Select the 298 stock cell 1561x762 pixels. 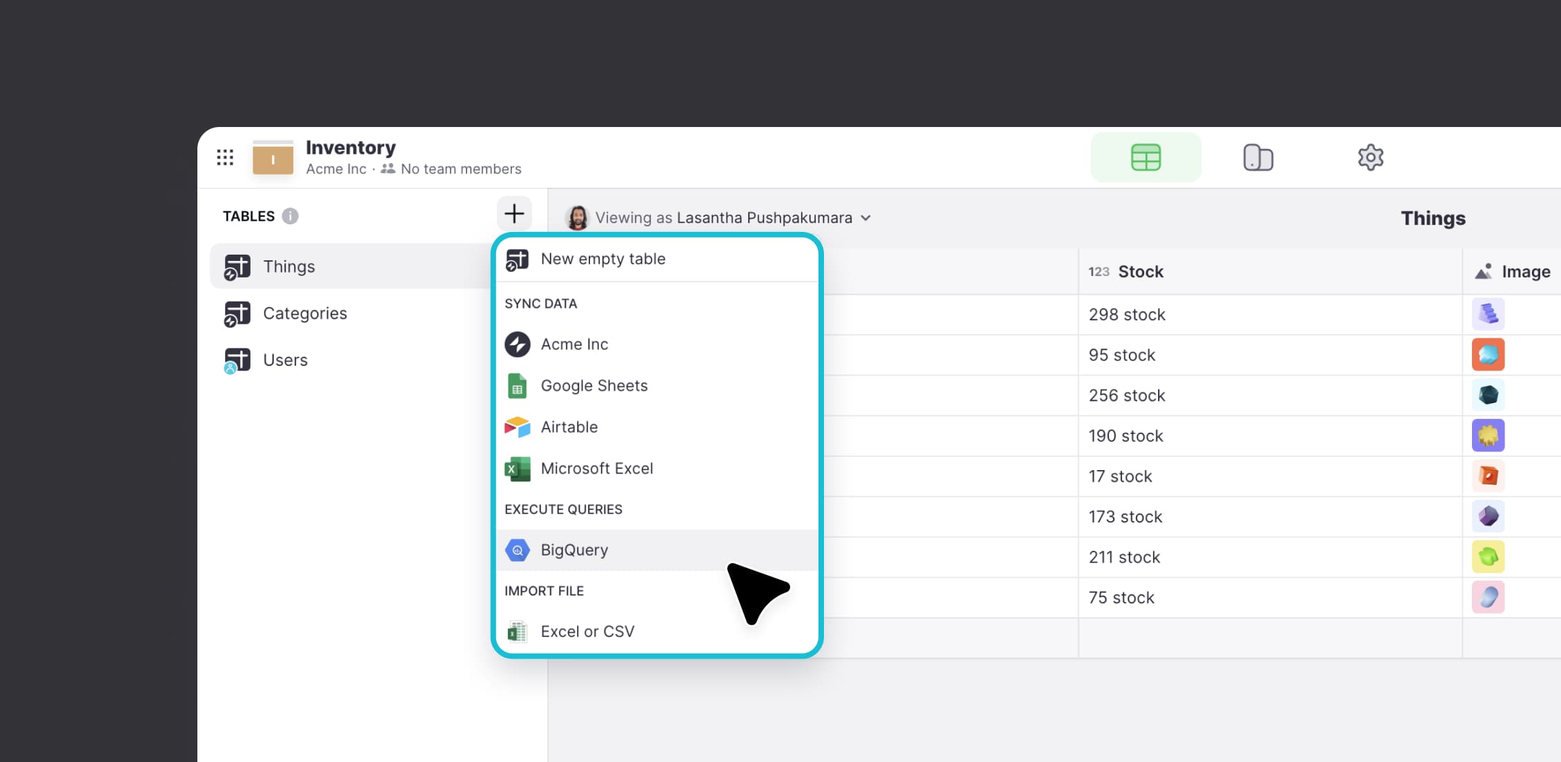tap(1270, 315)
